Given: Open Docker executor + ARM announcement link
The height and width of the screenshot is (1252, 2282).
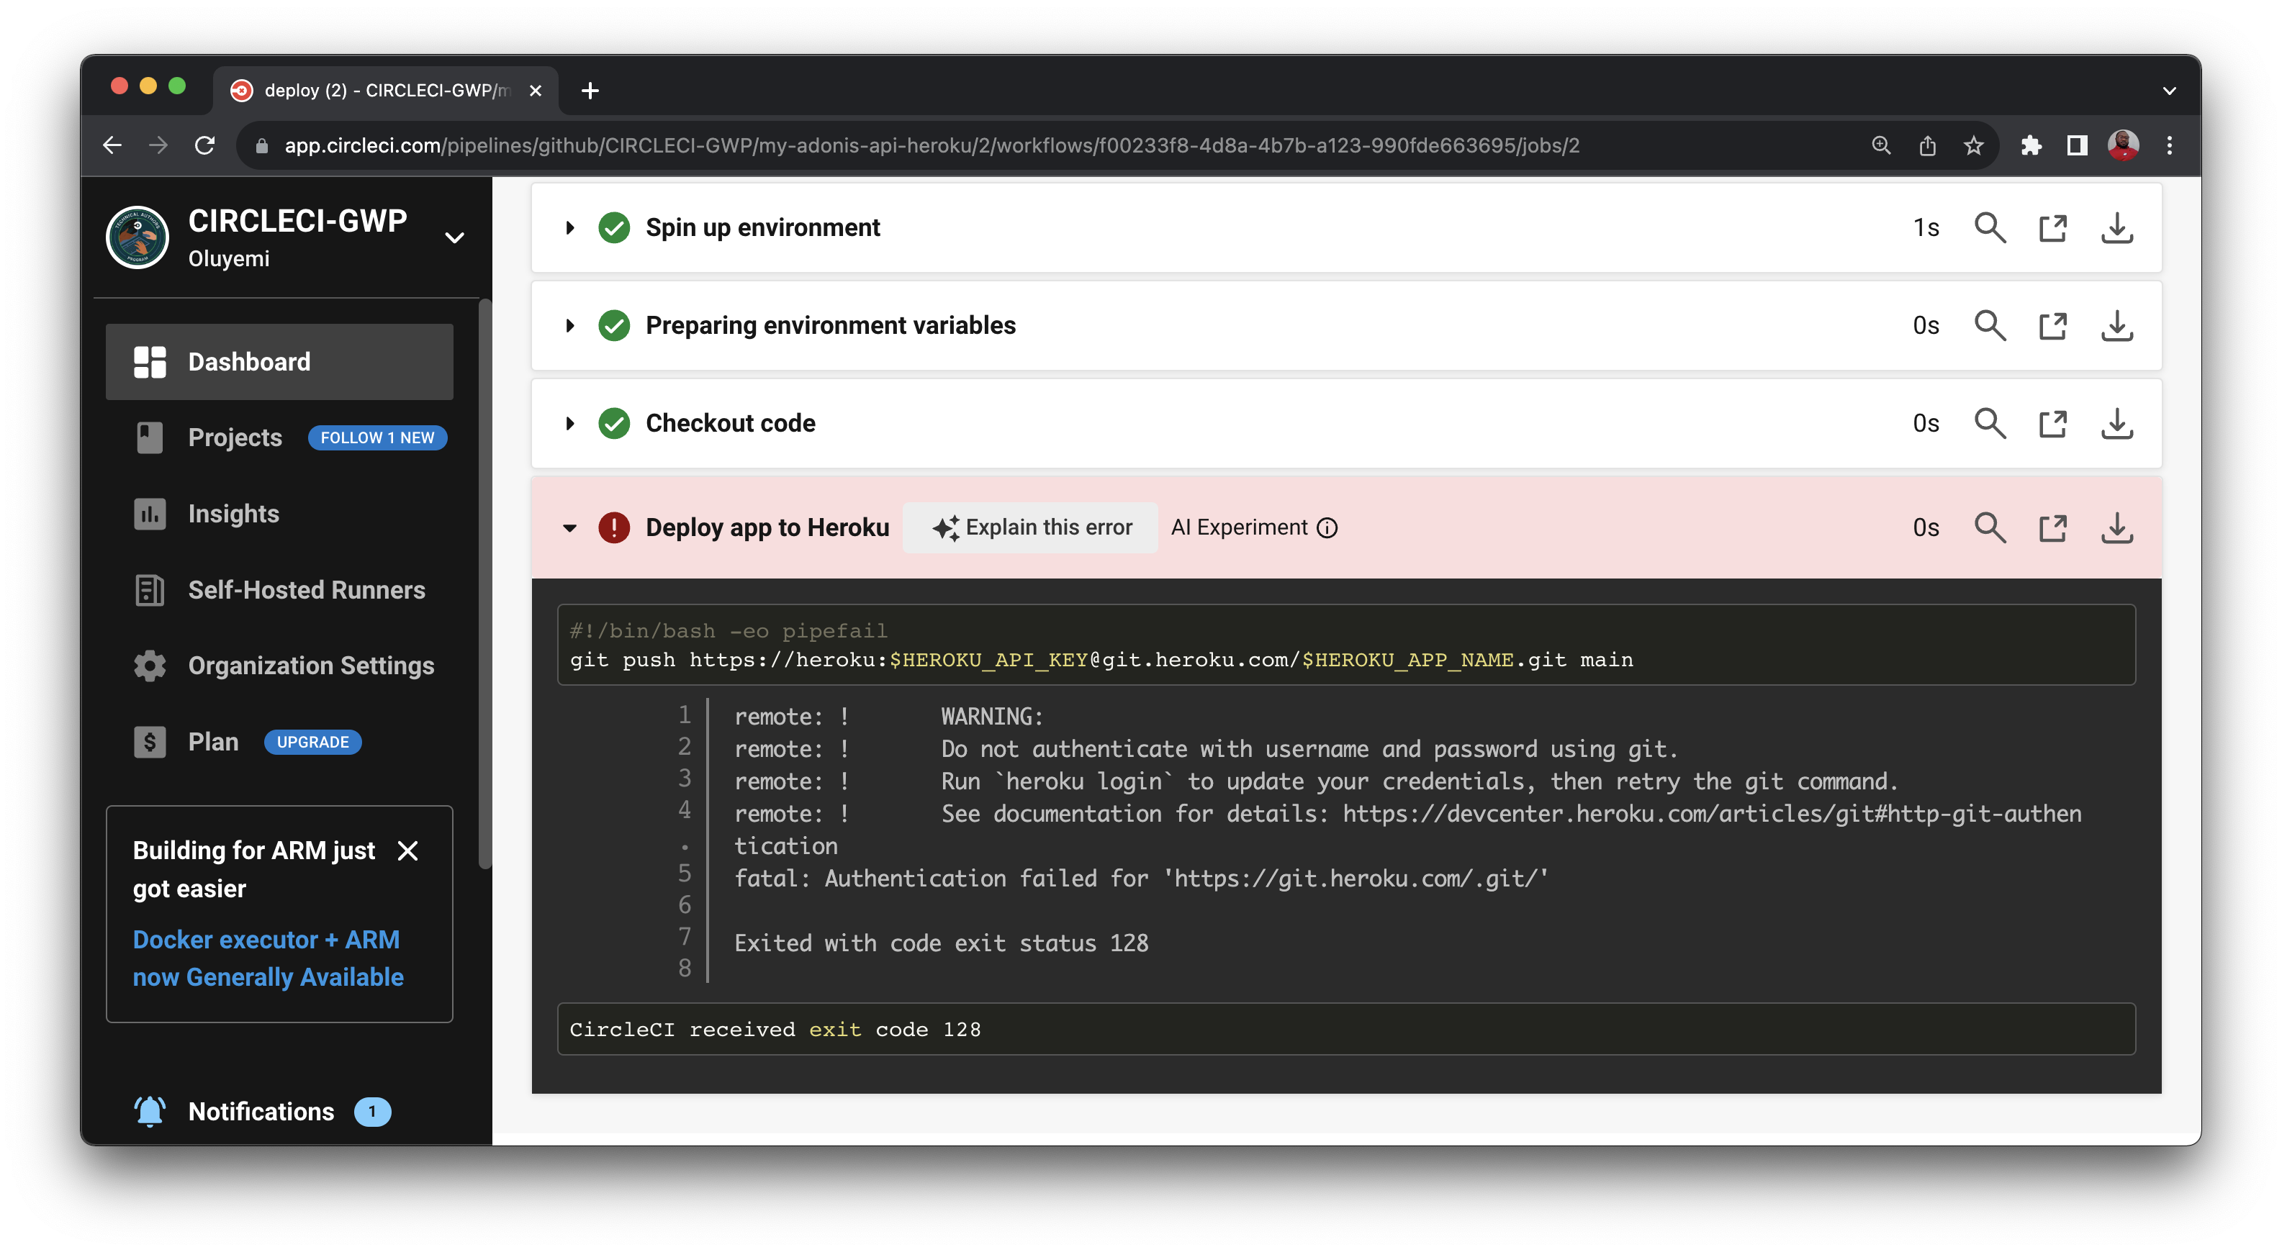Looking at the screenshot, I should (x=268, y=958).
